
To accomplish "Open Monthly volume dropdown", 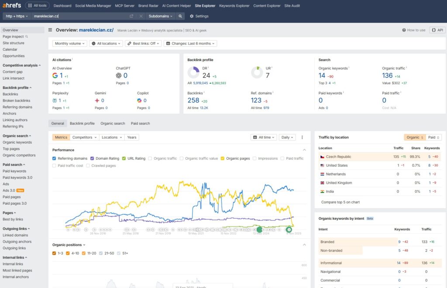I will click(x=70, y=44).
